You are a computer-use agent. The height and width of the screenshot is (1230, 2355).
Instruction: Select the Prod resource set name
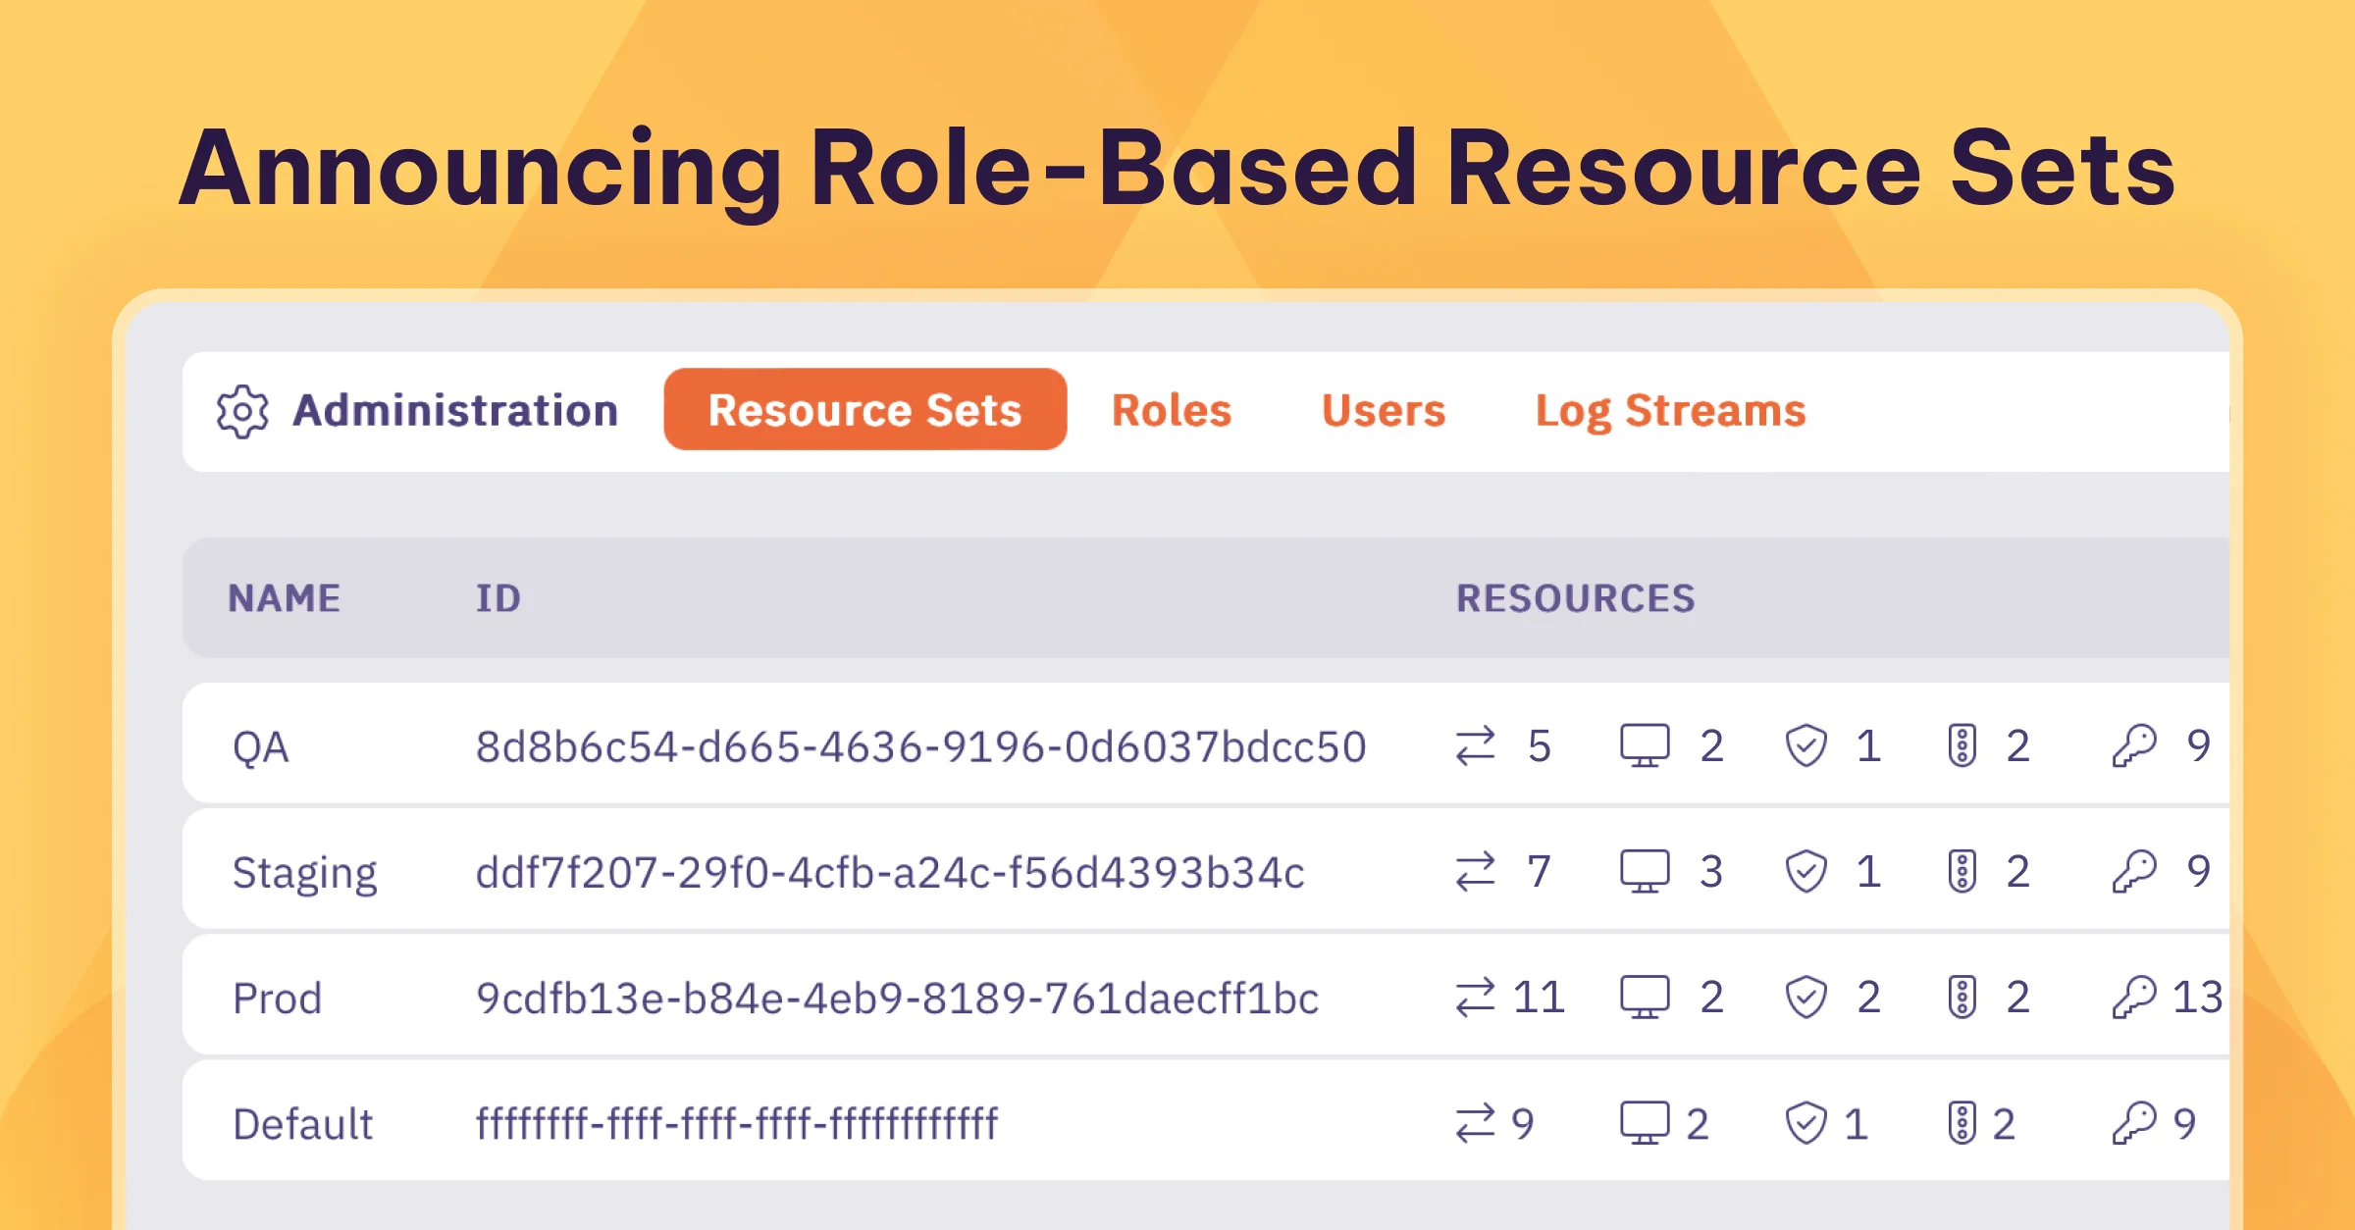click(x=278, y=999)
